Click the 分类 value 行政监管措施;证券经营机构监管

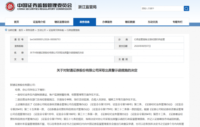[x=149, y=39]
